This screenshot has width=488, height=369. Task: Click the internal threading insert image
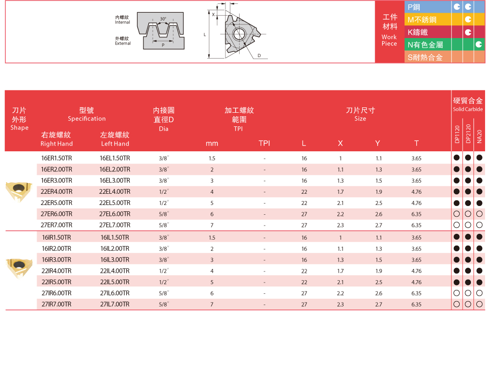pyautogui.click(x=19, y=266)
